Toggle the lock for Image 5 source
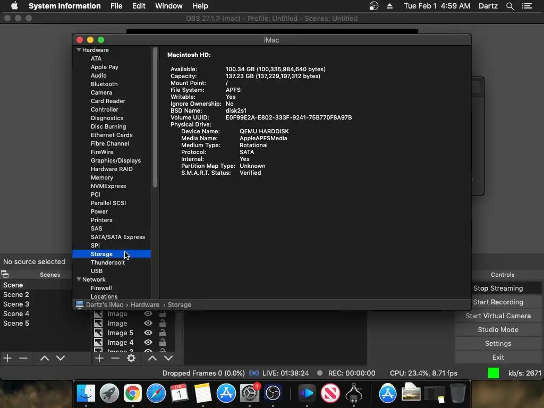This screenshot has height=408, width=544. [x=162, y=333]
